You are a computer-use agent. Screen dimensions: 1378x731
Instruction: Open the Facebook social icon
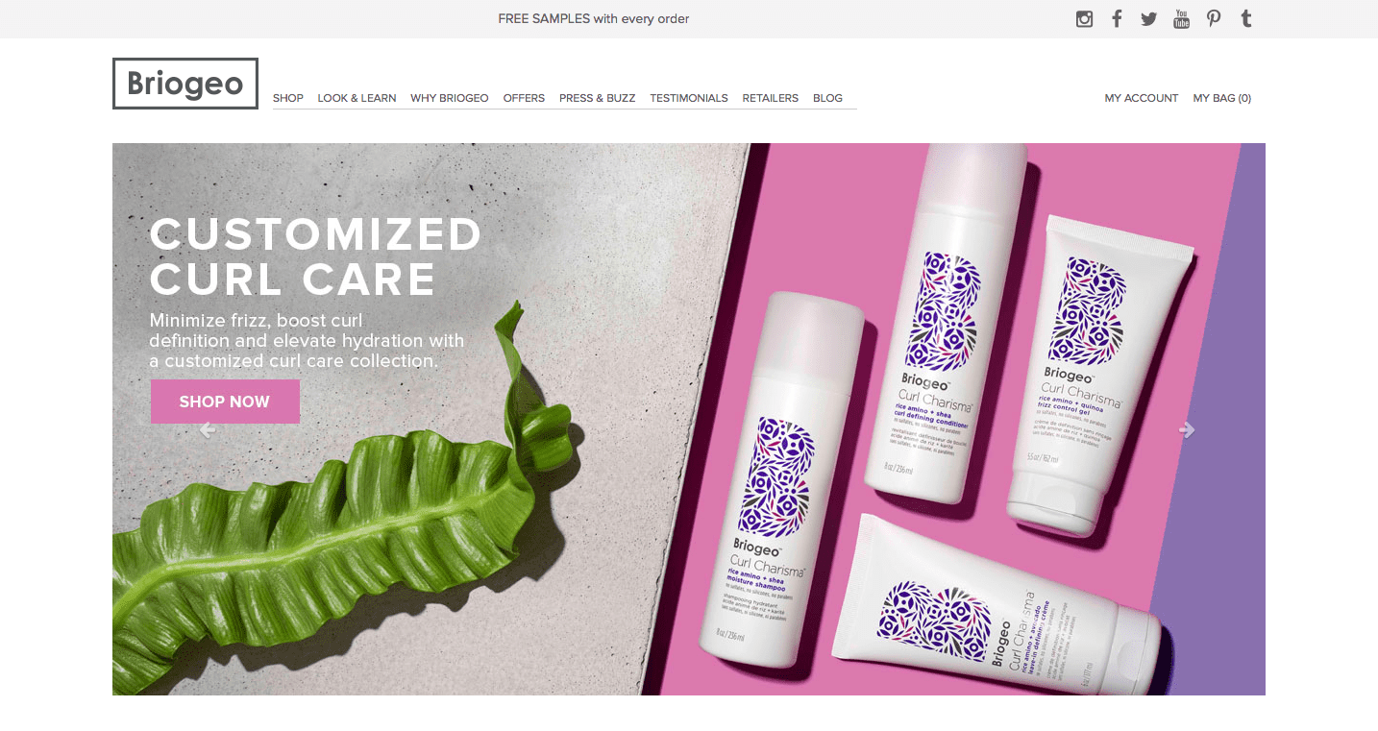pyautogui.click(x=1117, y=18)
